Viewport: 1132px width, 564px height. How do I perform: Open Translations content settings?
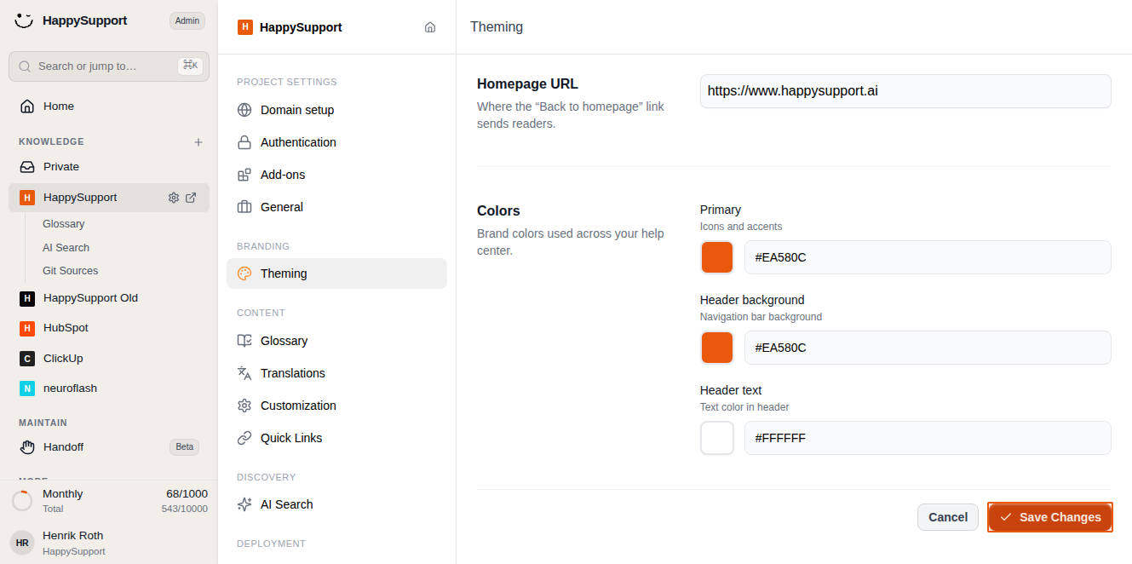[336, 373]
